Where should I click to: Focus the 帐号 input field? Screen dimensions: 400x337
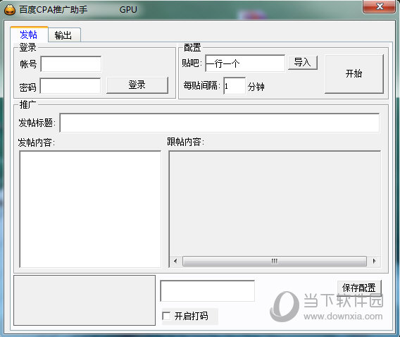click(71, 64)
